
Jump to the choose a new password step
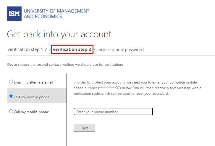[120, 50]
